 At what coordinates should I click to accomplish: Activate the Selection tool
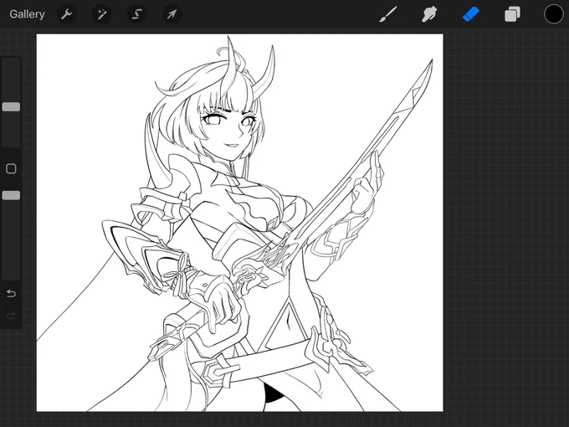click(x=136, y=14)
